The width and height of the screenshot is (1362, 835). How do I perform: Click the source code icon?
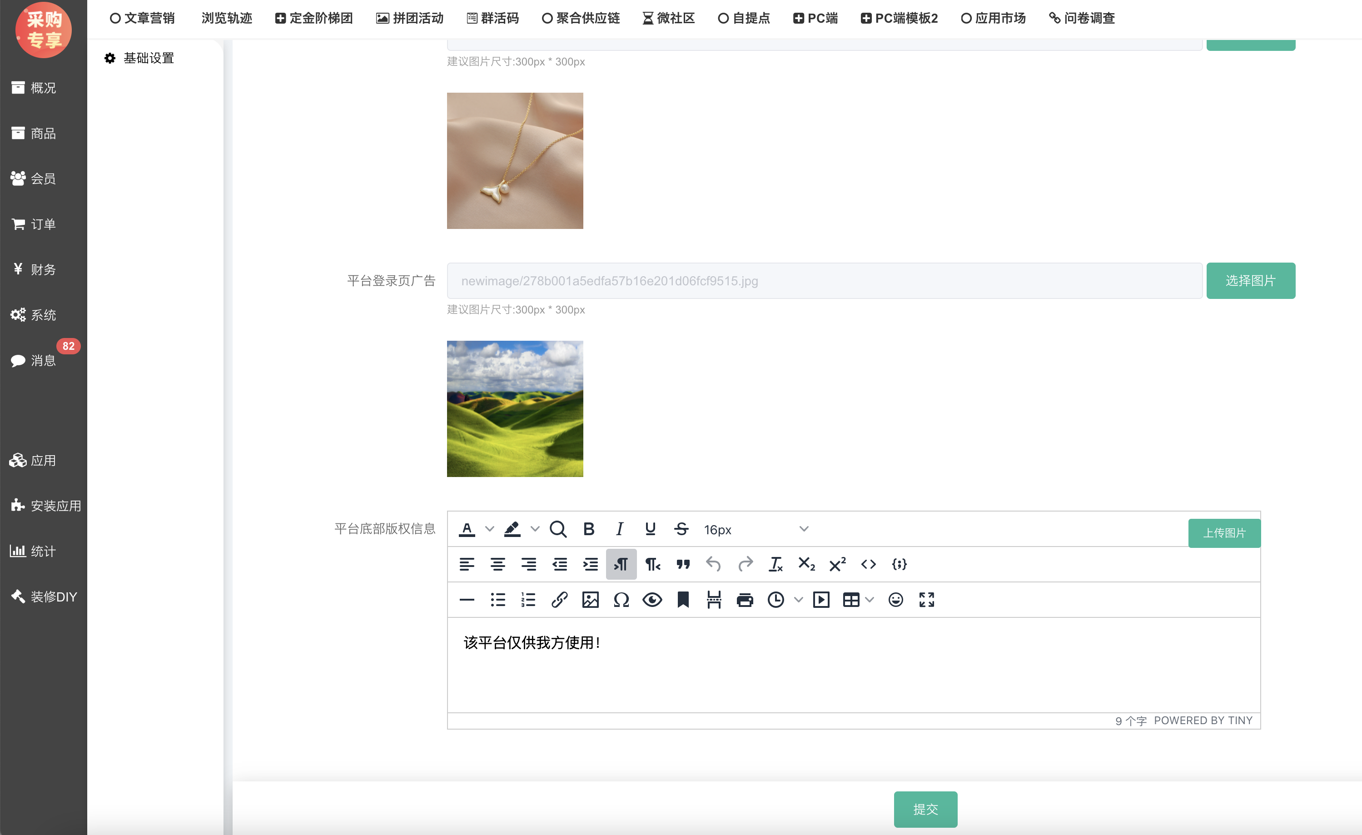(868, 564)
